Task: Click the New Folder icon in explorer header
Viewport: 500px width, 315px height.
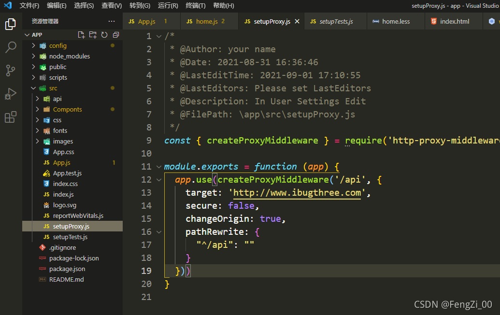Action: pos(93,35)
